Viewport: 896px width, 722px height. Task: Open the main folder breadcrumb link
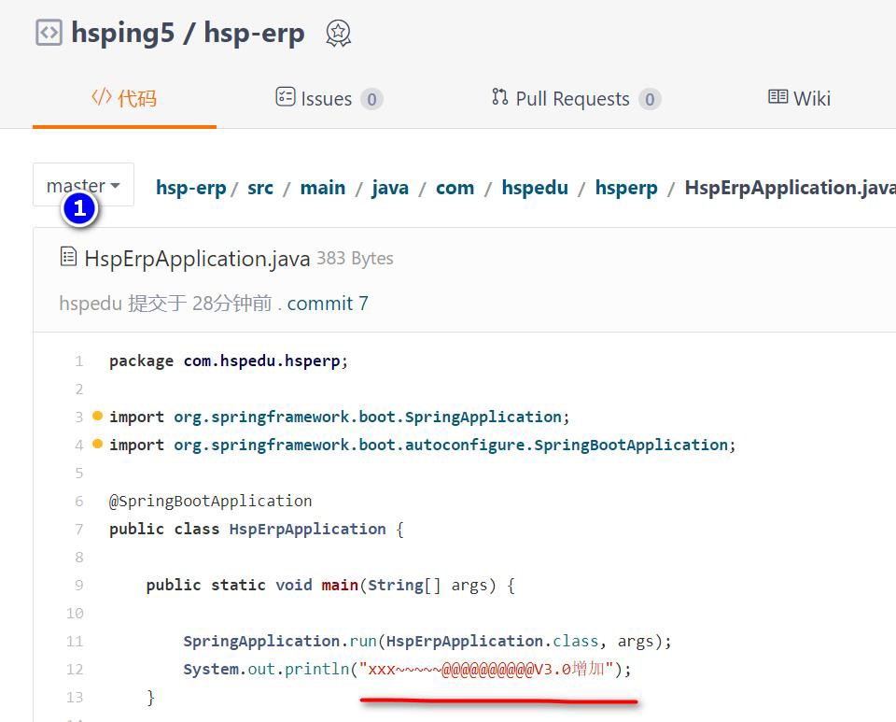click(323, 188)
